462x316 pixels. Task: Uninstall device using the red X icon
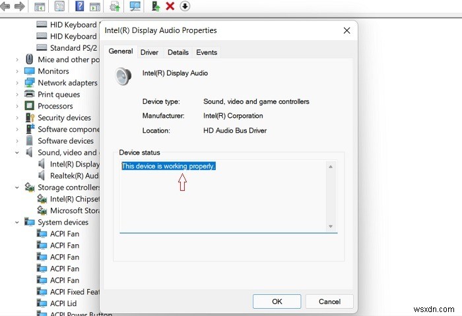coord(170,6)
